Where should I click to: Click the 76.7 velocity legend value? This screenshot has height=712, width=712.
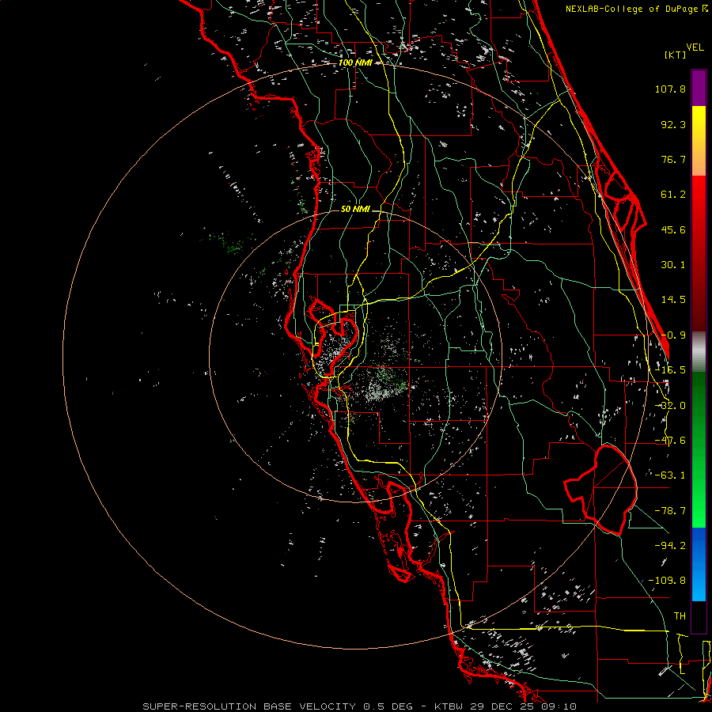coord(673,159)
